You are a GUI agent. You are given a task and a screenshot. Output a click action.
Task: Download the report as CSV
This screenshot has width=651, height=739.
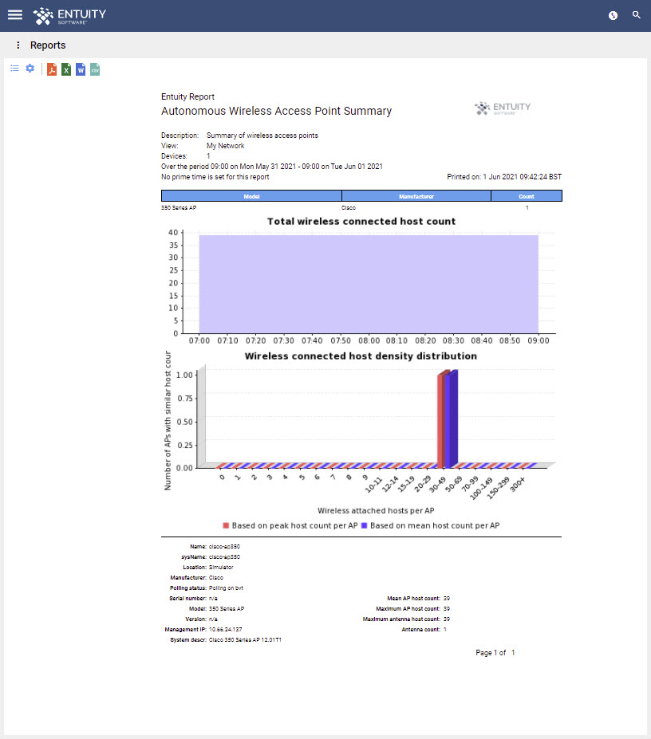click(95, 69)
